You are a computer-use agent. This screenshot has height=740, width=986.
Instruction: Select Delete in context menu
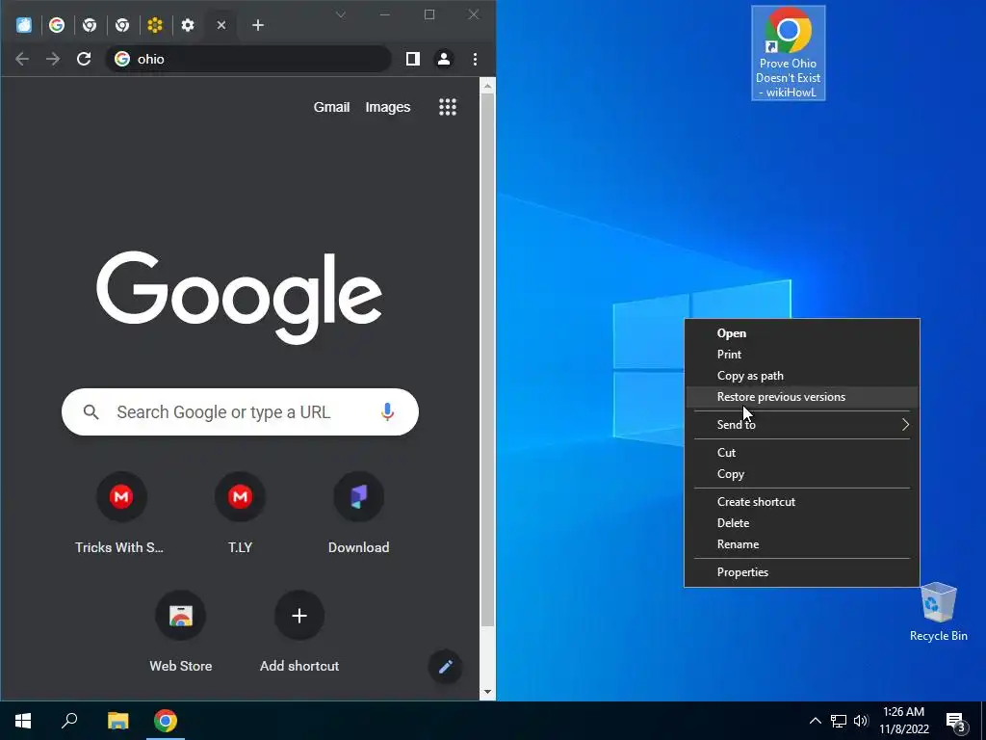(802, 523)
